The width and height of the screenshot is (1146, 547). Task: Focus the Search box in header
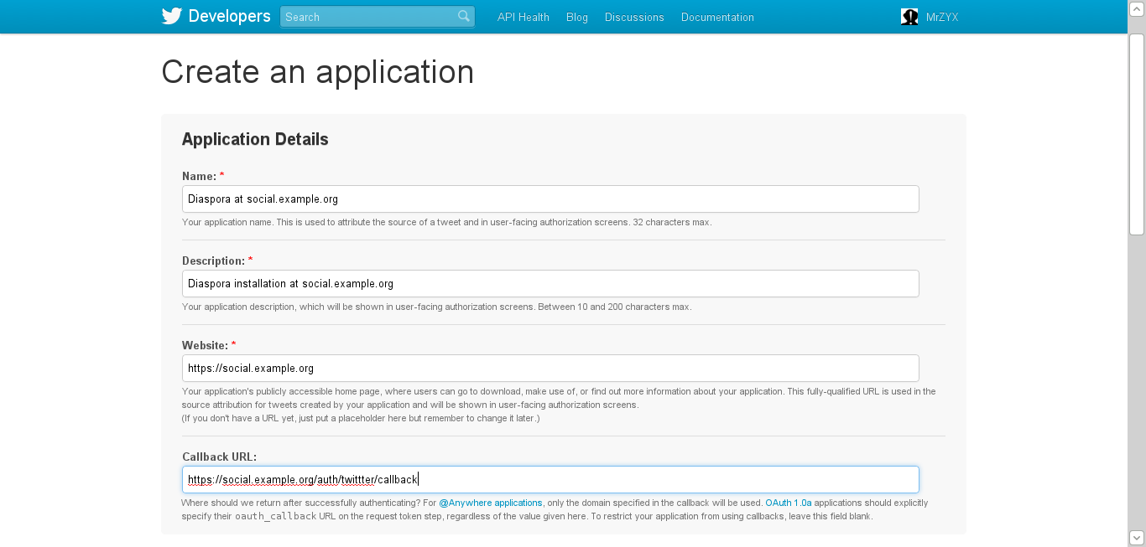coord(378,17)
